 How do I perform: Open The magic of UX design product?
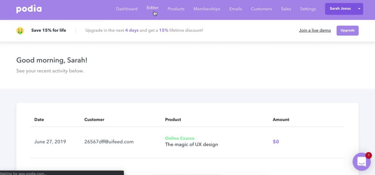pyautogui.click(x=192, y=144)
